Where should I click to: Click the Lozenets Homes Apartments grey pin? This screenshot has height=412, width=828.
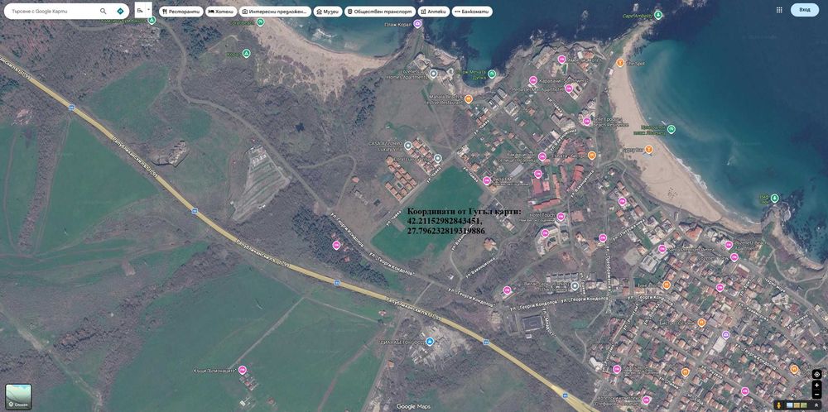434,74
